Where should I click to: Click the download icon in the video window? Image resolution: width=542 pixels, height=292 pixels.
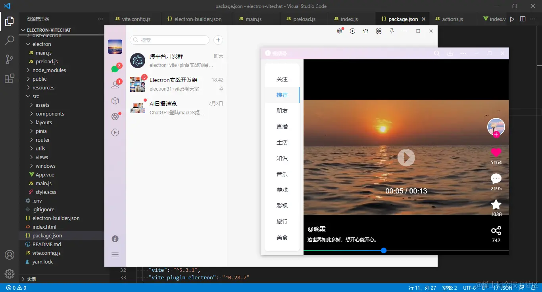(450, 53)
